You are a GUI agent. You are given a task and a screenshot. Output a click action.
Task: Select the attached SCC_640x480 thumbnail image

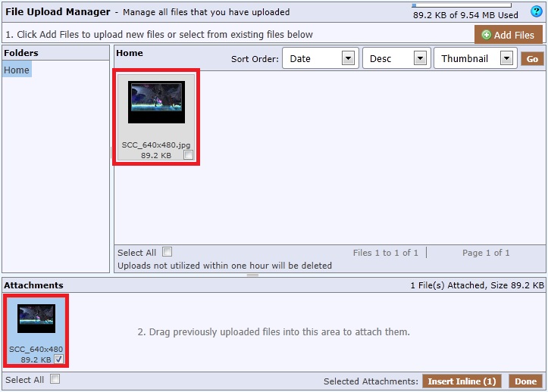coord(36,319)
